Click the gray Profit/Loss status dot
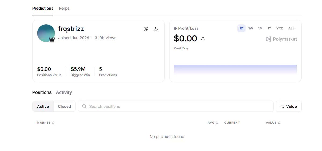Screen dimensions: 322x151 click(175, 28)
